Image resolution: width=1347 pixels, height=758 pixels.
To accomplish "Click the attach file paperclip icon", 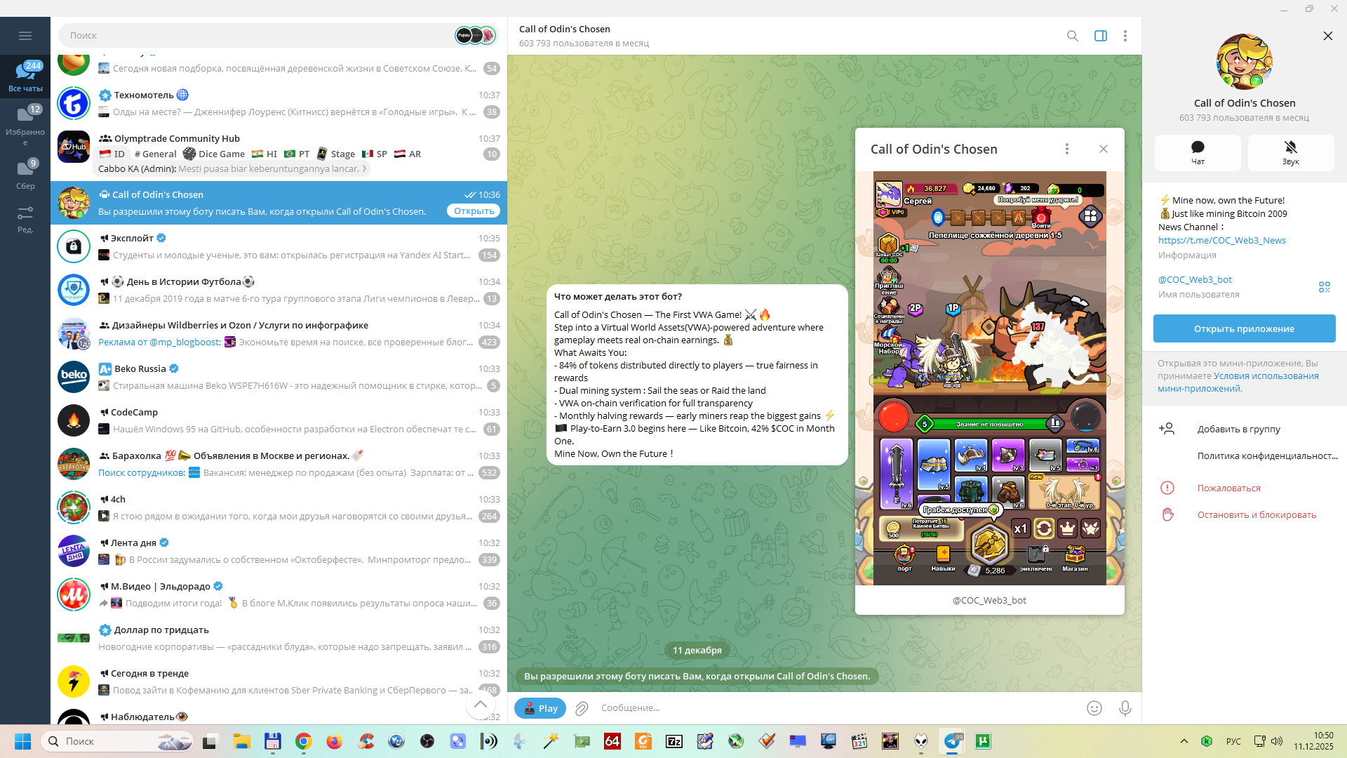I will click(582, 708).
